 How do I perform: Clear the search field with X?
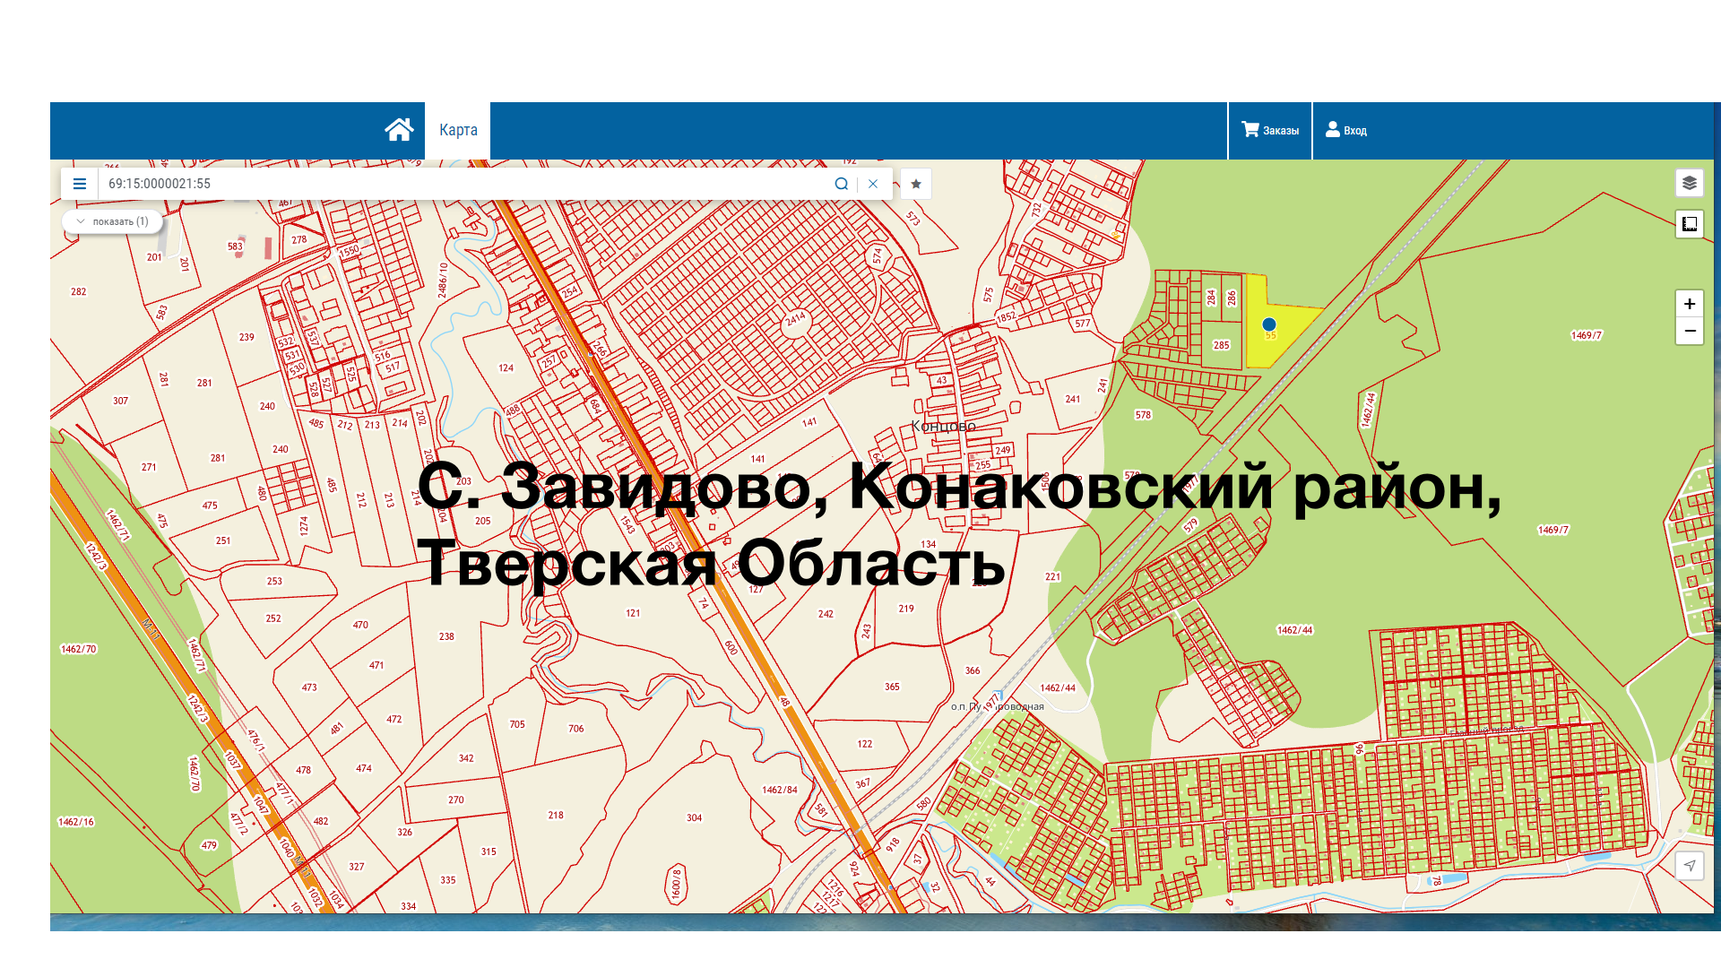(x=873, y=184)
